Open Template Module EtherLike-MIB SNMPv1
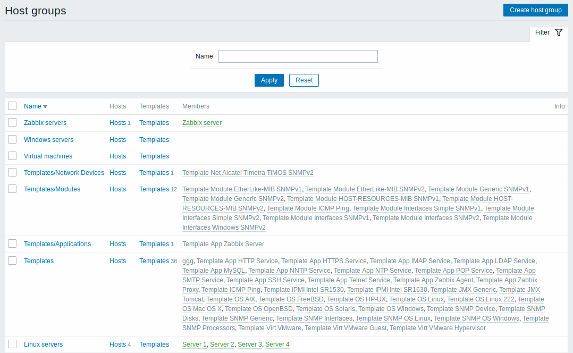This screenshot has height=353, width=573. click(242, 189)
